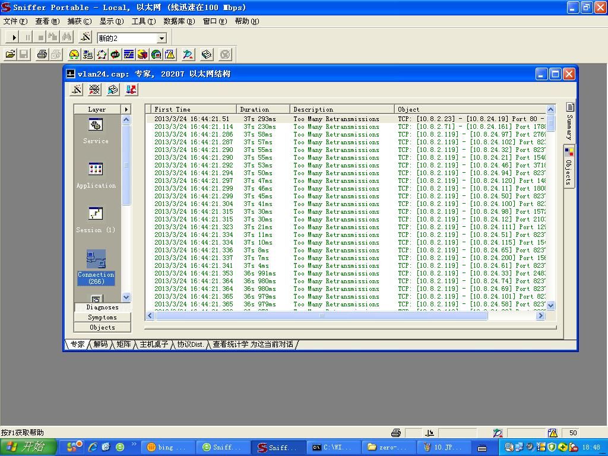This screenshot has width=608, height=456.
Task: Click the capture filter wand icon
Action: [x=188, y=54]
